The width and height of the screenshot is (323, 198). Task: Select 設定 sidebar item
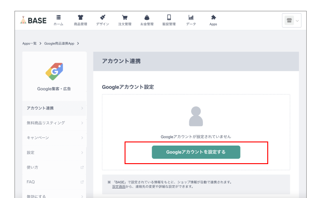[x=54, y=152]
